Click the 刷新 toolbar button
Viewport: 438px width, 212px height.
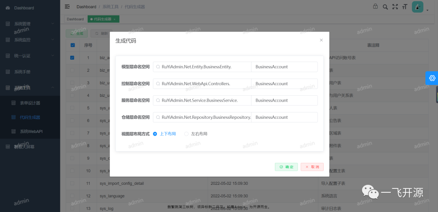pyautogui.click(x=101, y=34)
